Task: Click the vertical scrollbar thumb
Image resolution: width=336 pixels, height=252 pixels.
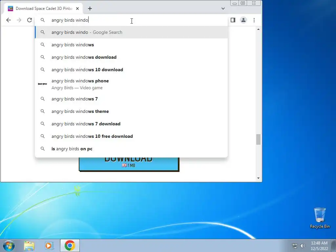Action: click(x=259, y=139)
